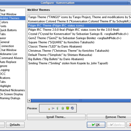
Task: Select the Christmas Theme entry
Action: [79, 51]
